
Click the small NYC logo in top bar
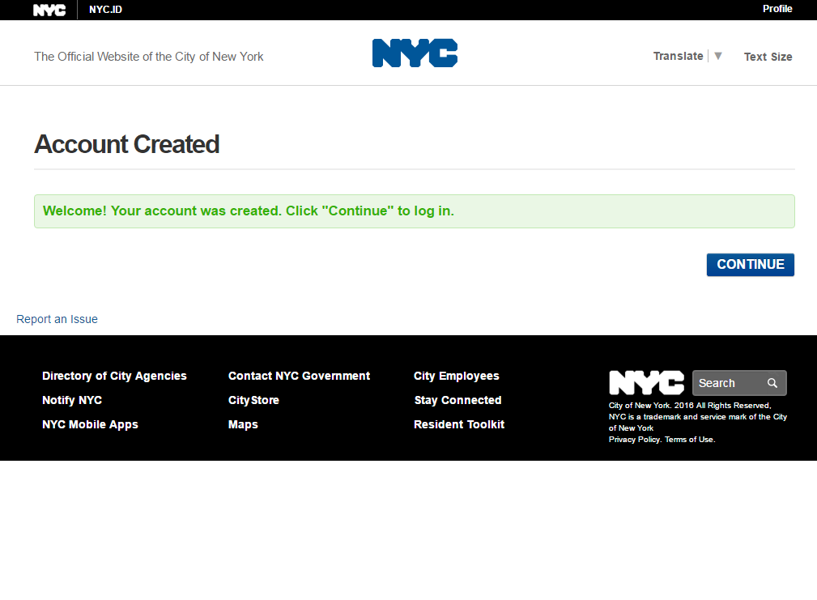point(49,10)
